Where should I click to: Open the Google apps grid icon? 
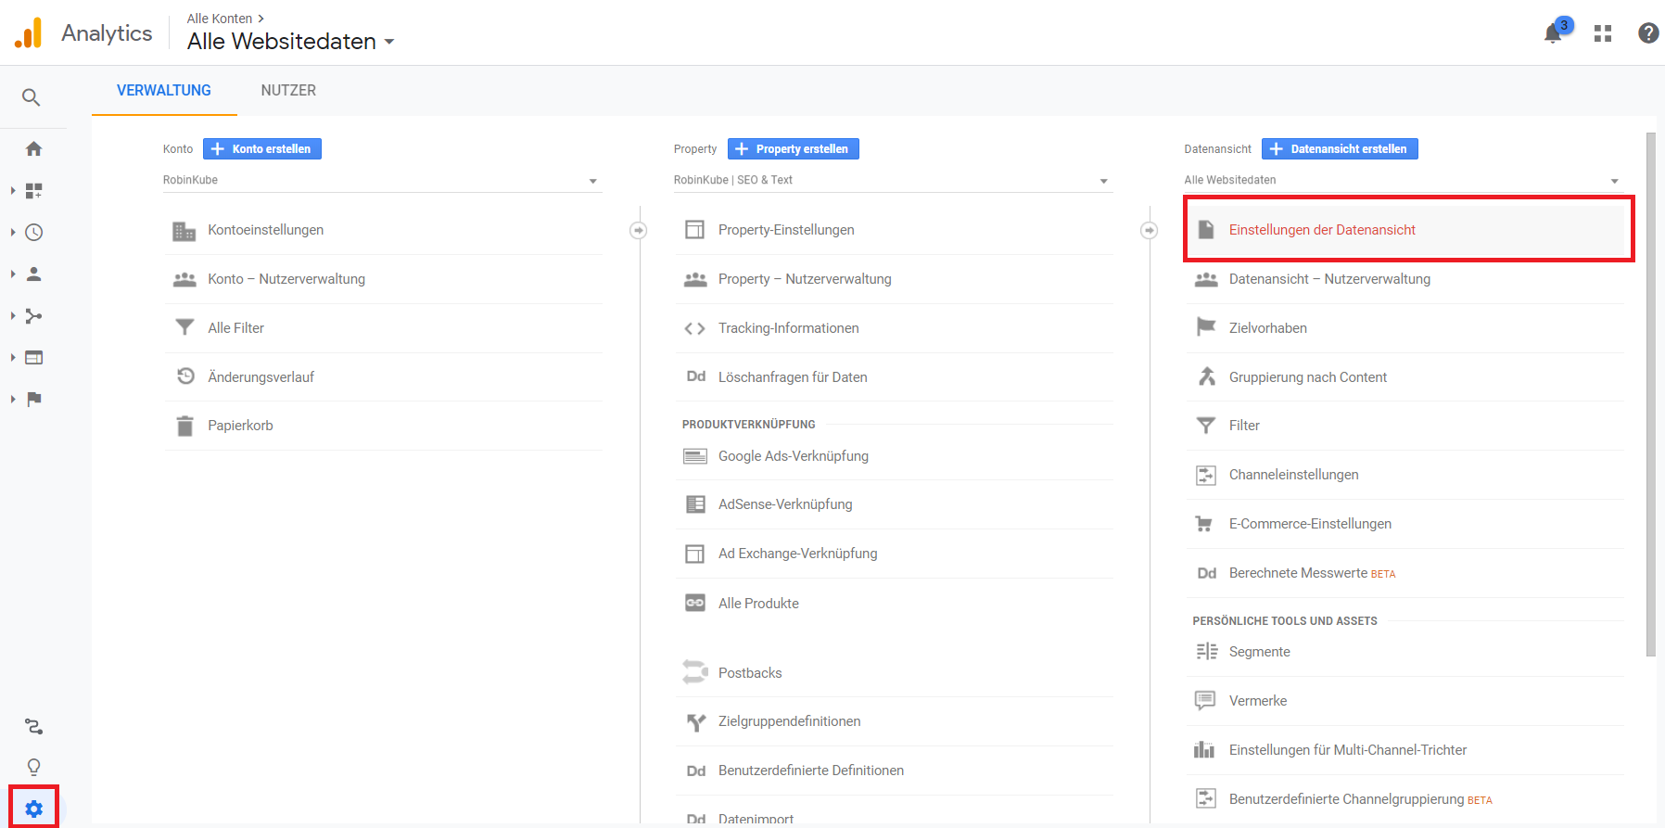(x=1603, y=33)
